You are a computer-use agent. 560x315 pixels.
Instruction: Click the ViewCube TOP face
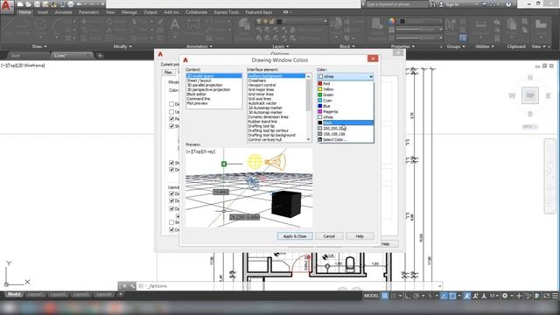coord(530,95)
